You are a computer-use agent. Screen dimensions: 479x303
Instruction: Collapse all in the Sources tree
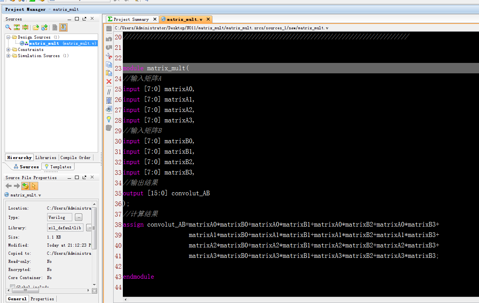click(17, 27)
